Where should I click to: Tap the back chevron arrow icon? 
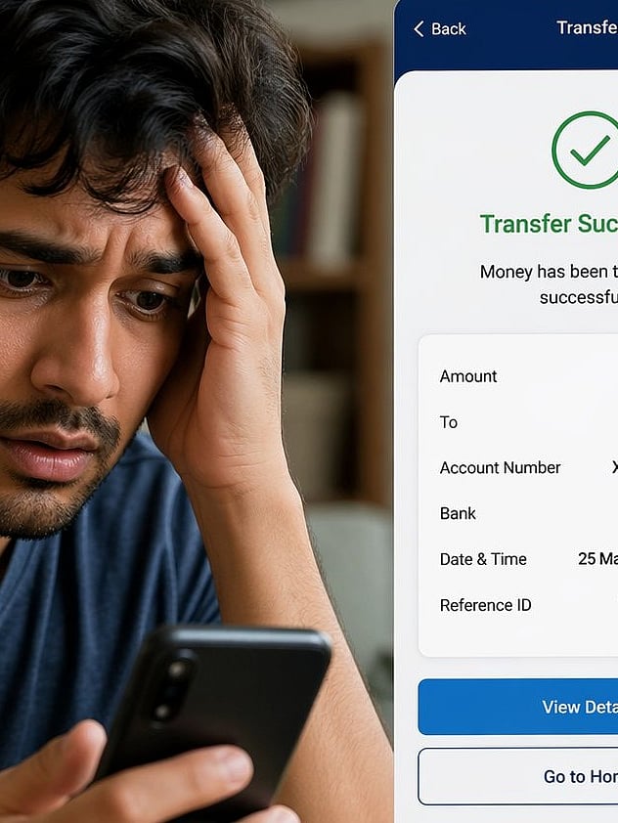tap(419, 29)
